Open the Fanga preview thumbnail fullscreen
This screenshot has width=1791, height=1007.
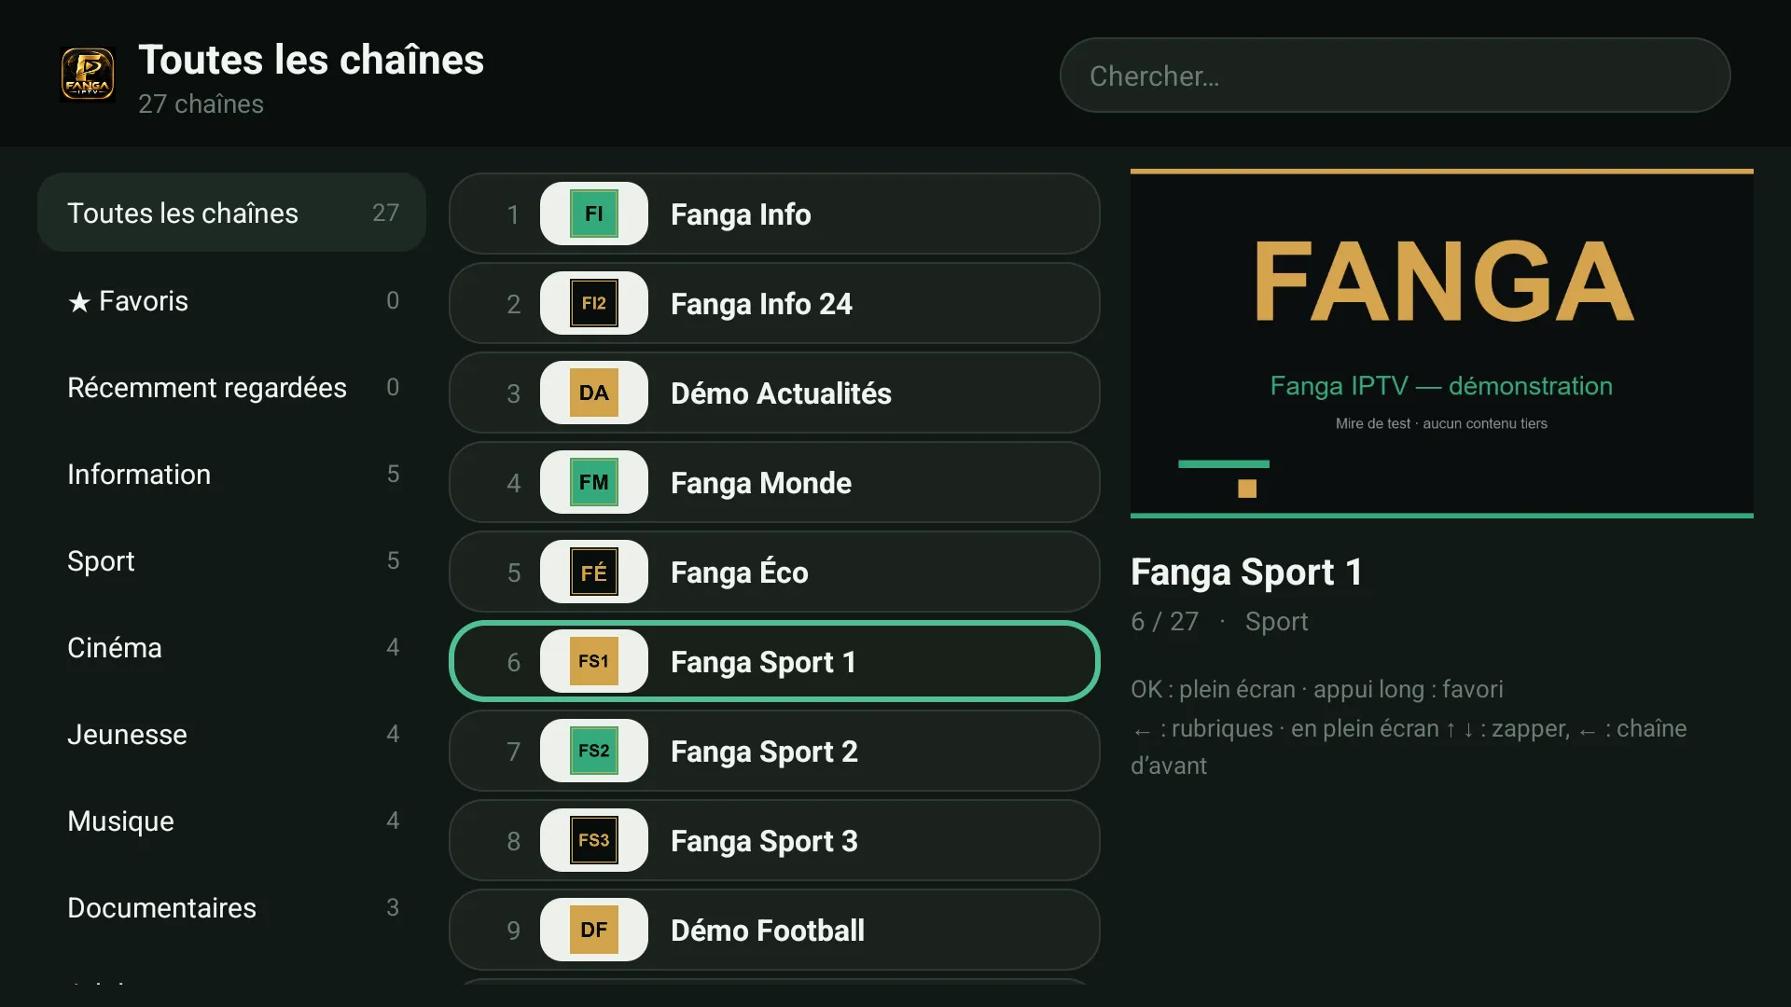click(x=1441, y=343)
